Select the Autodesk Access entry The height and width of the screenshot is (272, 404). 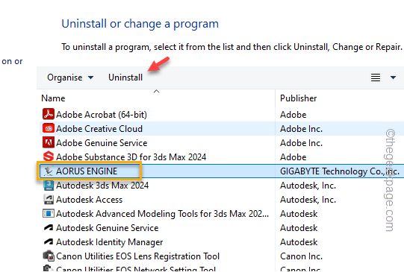pos(89,200)
